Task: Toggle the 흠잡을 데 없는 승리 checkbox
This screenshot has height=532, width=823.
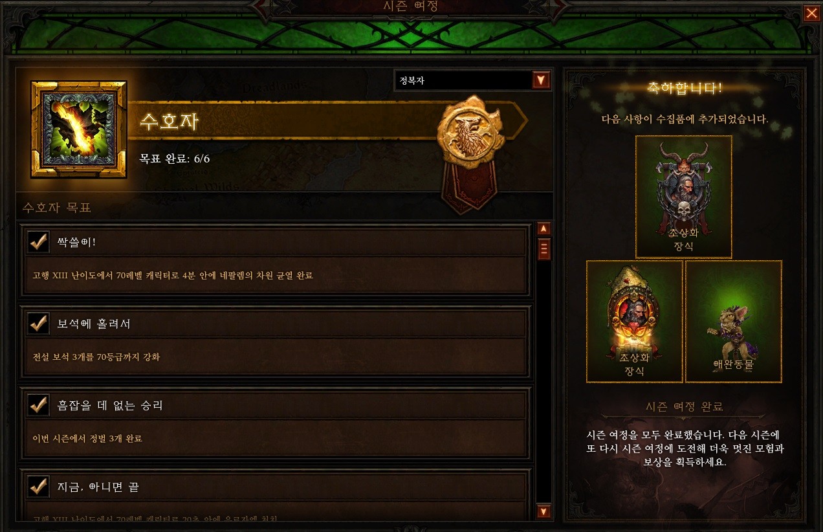Action: click(x=39, y=405)
